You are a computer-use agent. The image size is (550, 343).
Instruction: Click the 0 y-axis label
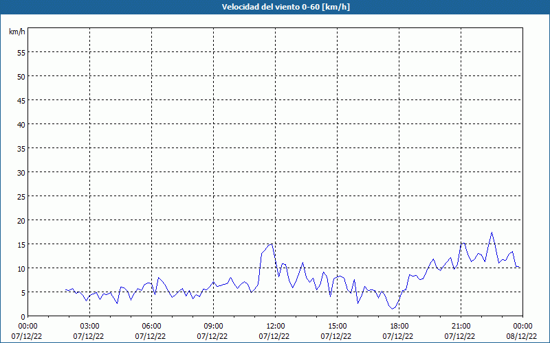[23, 317]
